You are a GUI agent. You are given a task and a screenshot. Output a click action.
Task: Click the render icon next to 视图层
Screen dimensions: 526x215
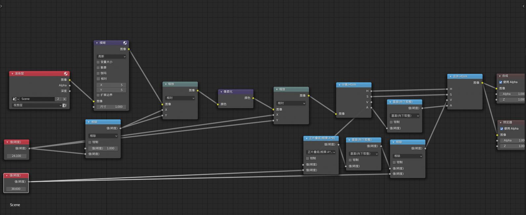(x=65, y=106)
